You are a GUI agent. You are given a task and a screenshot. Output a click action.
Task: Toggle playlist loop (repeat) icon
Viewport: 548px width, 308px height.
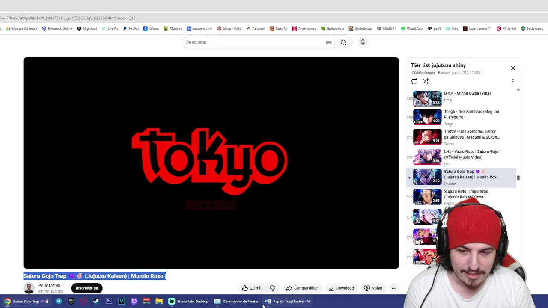414,81
